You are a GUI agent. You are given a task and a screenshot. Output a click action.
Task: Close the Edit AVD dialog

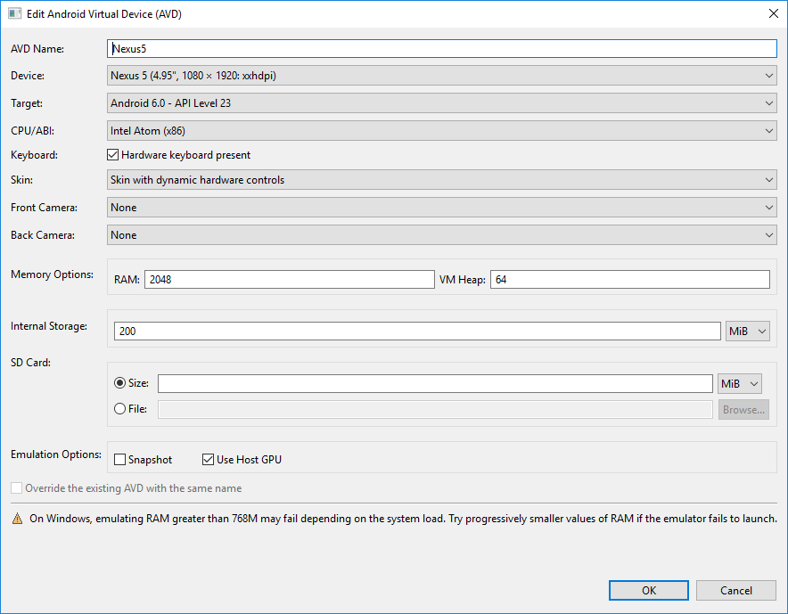pos(774,13)
